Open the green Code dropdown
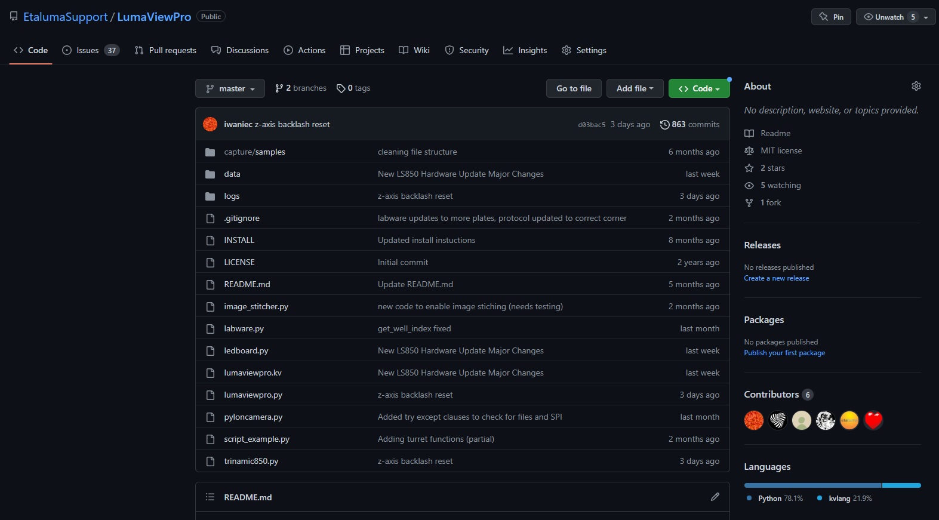Screen dimensions: 939x520 click(x=699, y=88)
